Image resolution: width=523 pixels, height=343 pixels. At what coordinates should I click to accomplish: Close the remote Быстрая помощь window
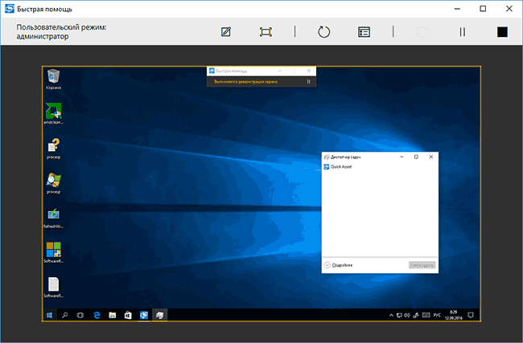click(x=309, y=71)
